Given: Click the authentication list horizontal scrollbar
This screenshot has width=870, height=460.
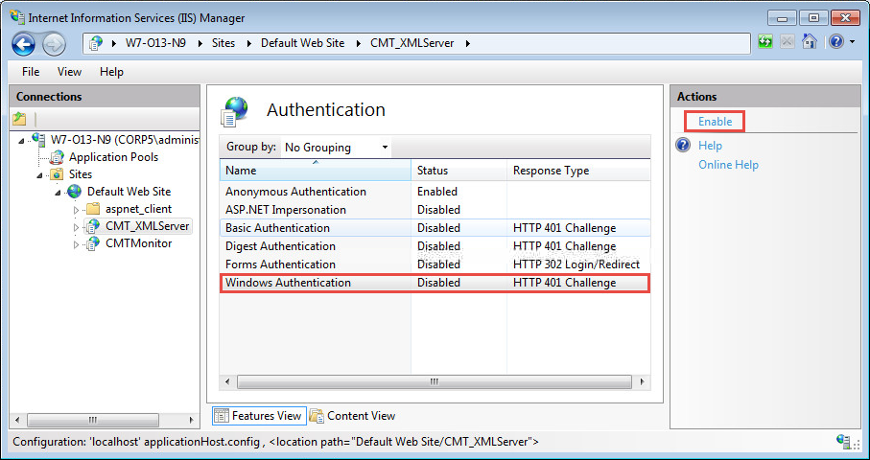Looking at the screenshot, I should (x=434, y=380).
